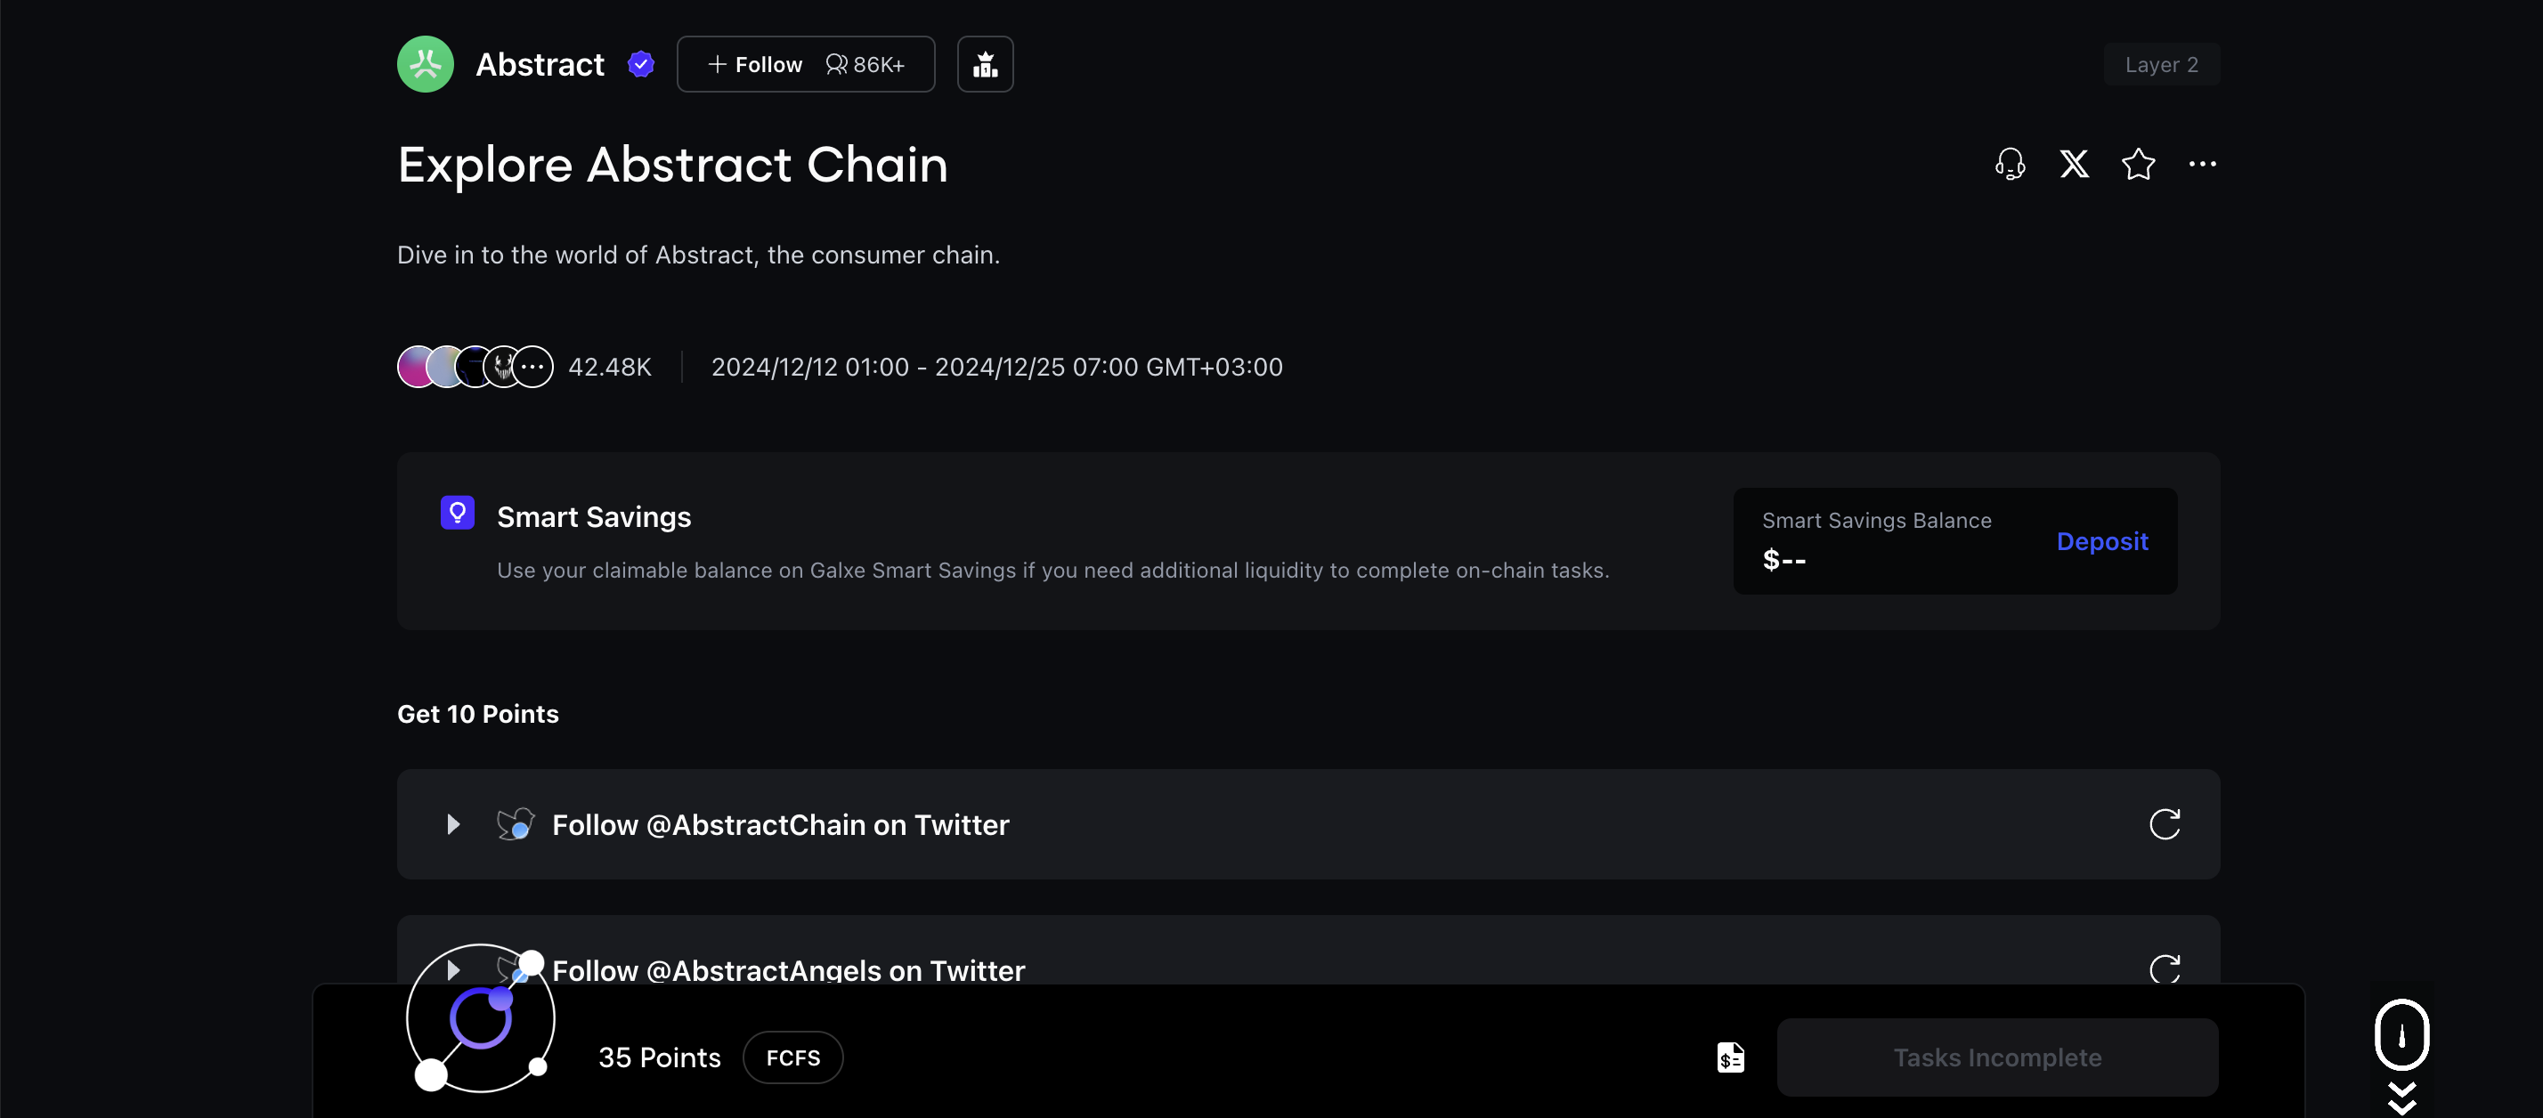Open the reward details document icon
2543x1118 pixels.
point(1731,1057)
